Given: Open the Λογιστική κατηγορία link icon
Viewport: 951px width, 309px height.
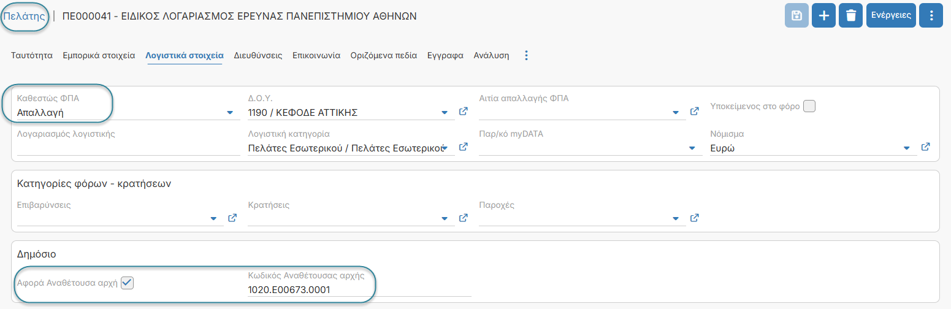Looking at the screenshot, I should click(x=464, y=147).
